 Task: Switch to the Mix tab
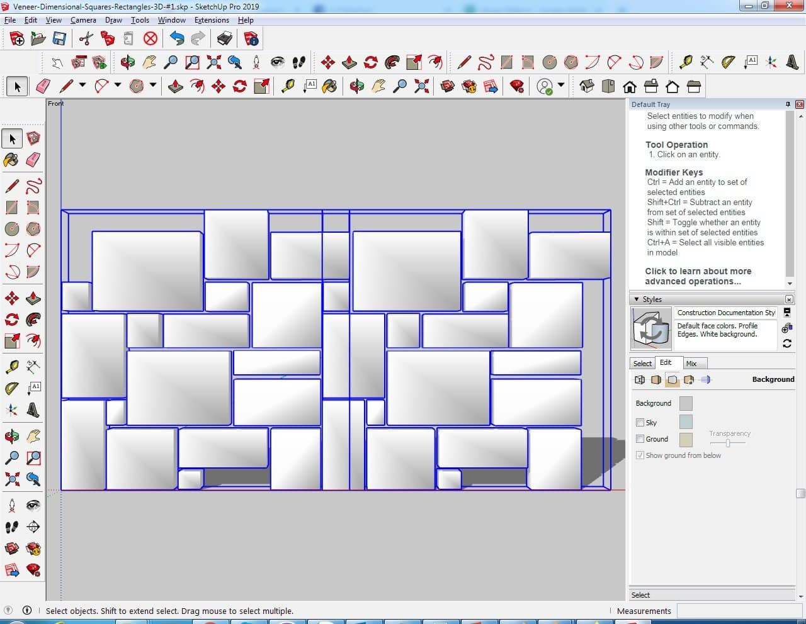coord(691,364)
